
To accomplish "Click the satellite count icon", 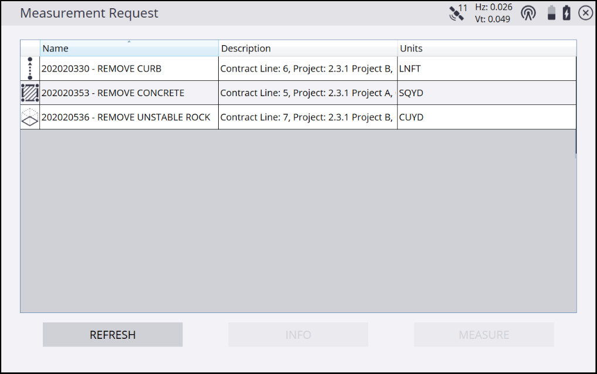I will (458, 13).
